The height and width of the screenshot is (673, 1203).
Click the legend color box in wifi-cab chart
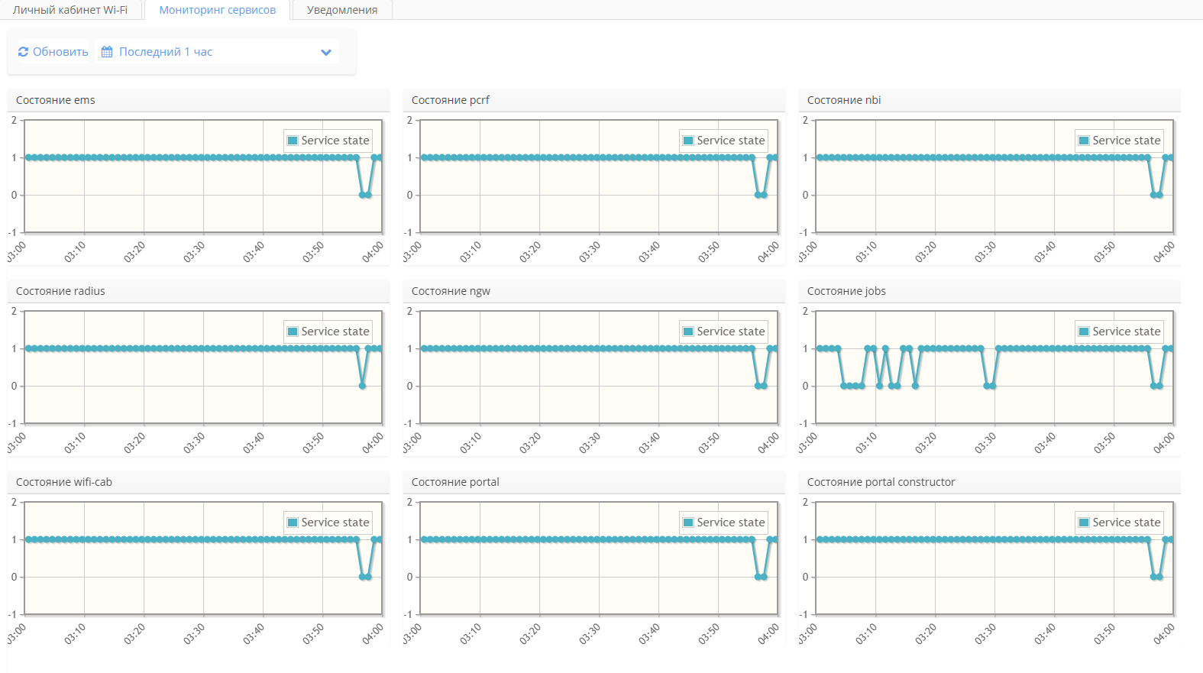click(293, 523)
